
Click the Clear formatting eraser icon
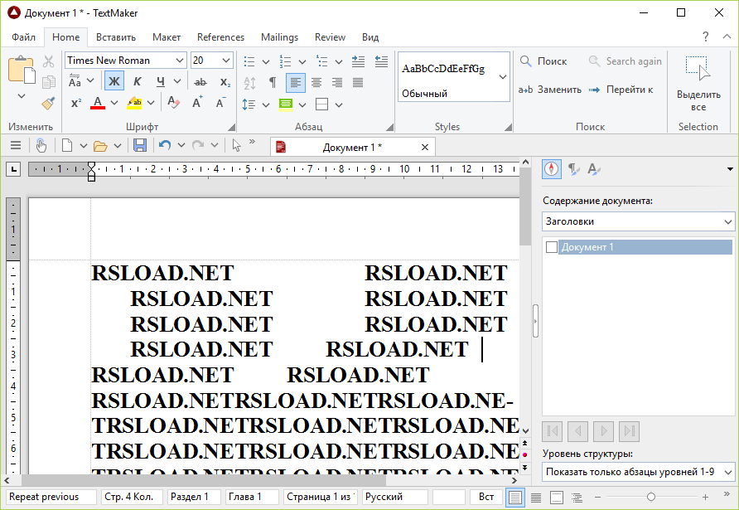coord(173,102)
